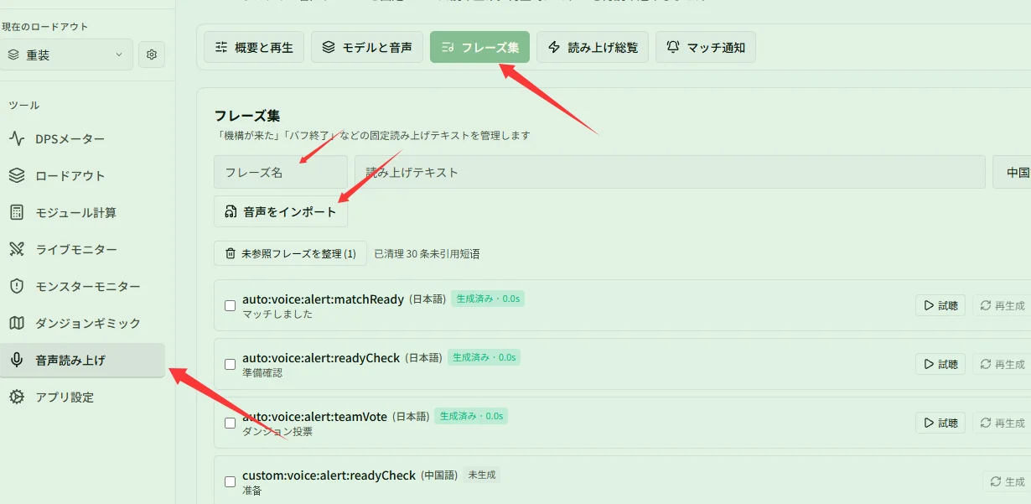Viewport: 1031px width, 504px height.
Task: Switch to the マッチ通知 tab
Action: click(x=706, y=47)
